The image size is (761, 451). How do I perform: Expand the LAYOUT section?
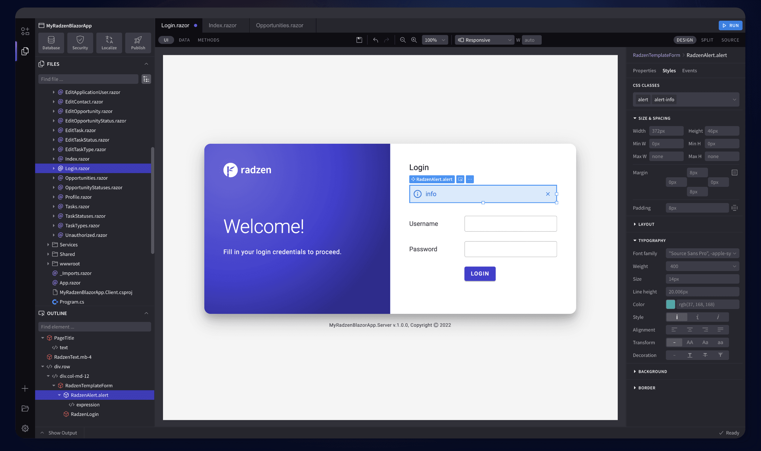pyautogui.click(x=646, y=224)
